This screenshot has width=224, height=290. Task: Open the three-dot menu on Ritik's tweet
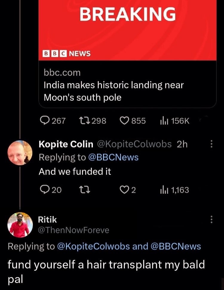(211, 220)
